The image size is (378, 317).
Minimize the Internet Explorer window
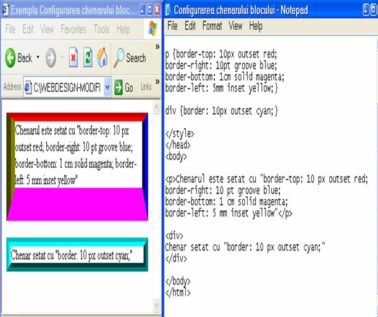[143, 10]
